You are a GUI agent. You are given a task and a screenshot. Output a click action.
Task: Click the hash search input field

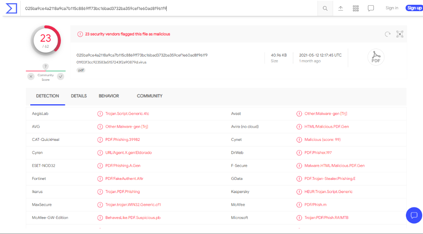(167, 8)
